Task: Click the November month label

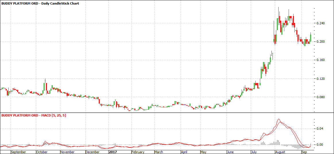Action: click(x=67, y=152)
